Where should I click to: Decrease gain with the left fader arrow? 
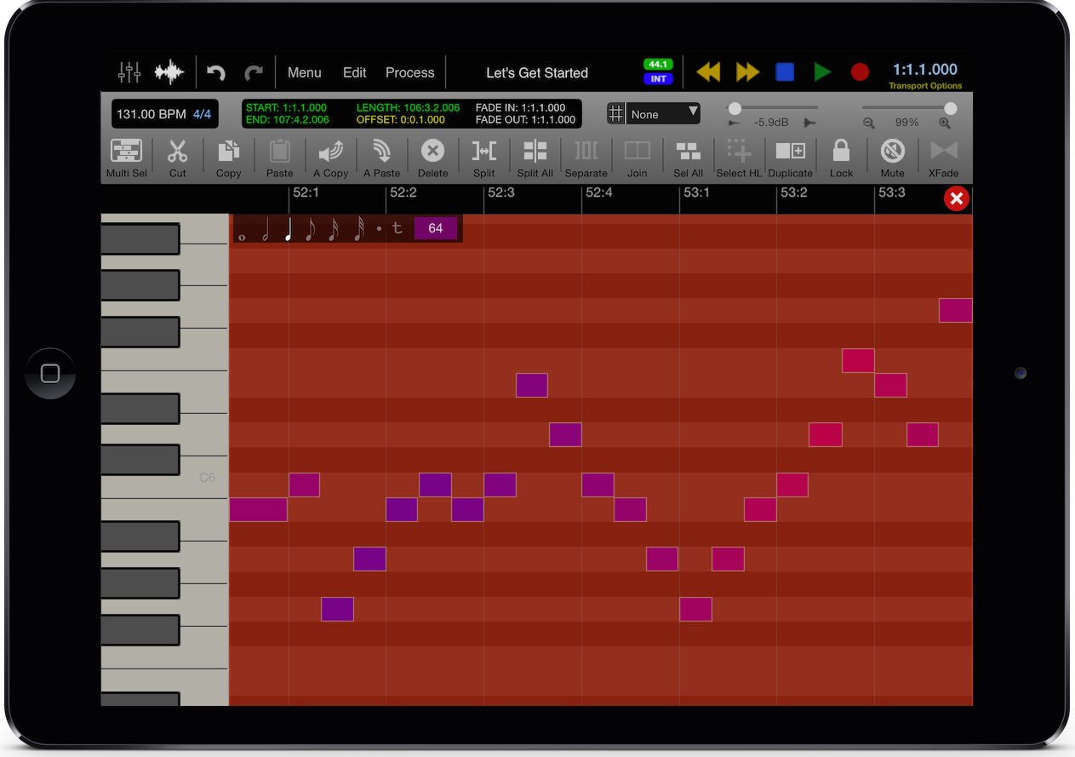734,123
